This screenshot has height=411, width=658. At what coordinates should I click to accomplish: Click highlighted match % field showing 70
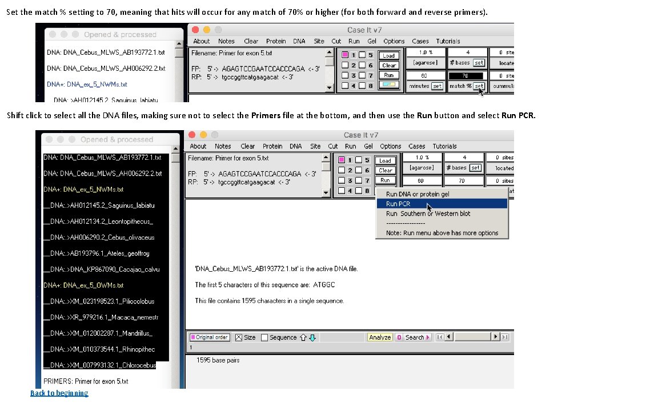point(466,76)
